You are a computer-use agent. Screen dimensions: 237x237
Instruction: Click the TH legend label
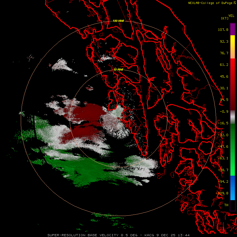(x=226, y=205)
